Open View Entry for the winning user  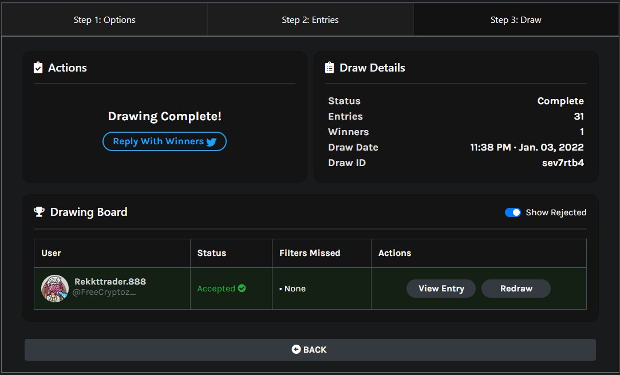441,289
